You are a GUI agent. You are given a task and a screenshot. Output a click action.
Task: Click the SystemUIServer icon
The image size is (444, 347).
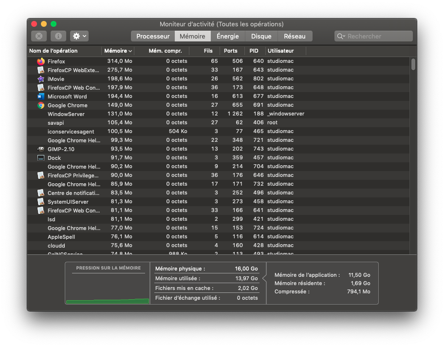(41, 202)
